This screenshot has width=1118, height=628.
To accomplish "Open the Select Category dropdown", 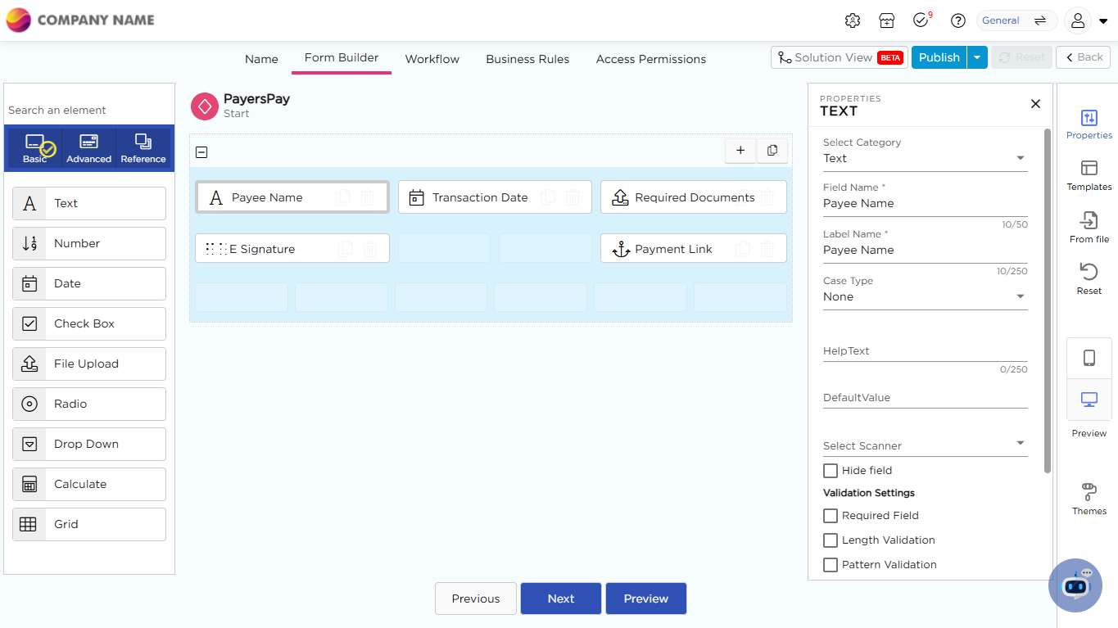I will (x=925, y=158).
